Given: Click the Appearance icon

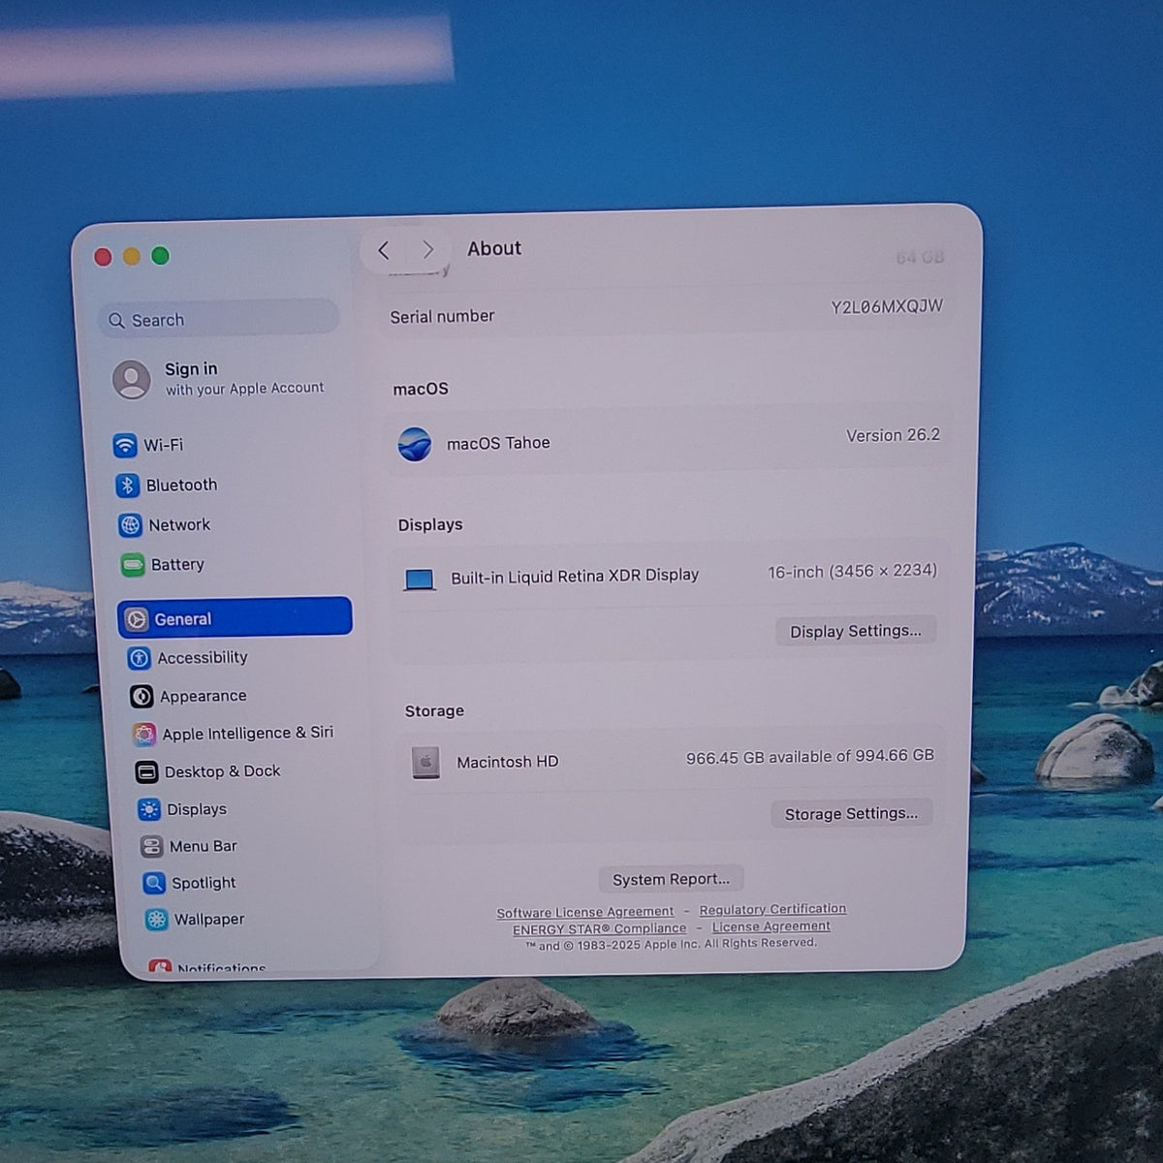Looking at the screenshot, I should coord(141,696).
